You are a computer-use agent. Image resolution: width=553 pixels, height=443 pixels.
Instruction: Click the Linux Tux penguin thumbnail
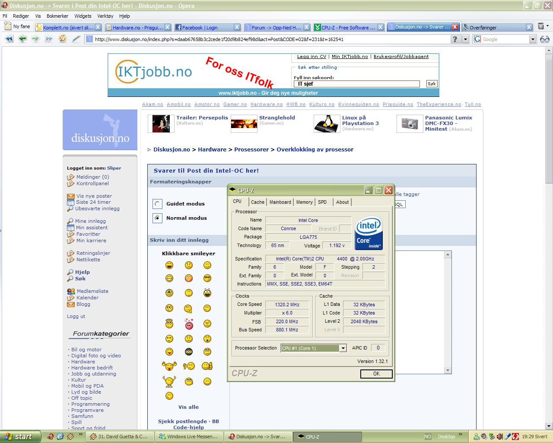pos(327,124)
